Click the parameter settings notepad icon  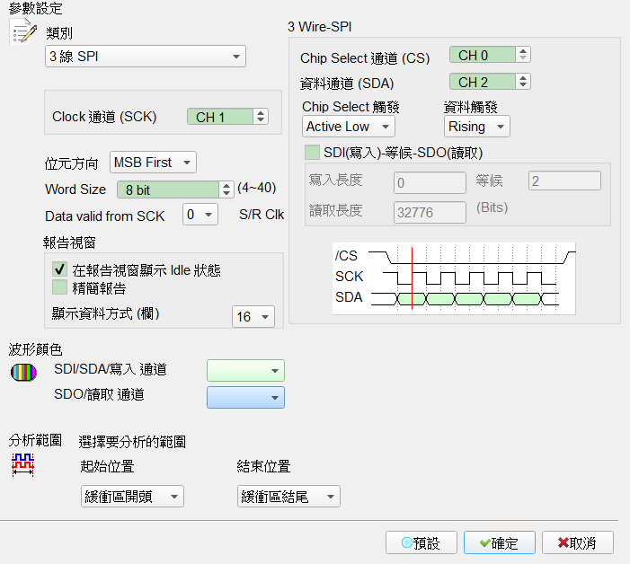tap(22, 31)
